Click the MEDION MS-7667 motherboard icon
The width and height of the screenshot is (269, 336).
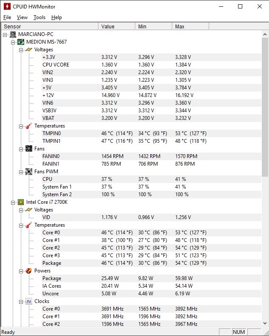click(21, 42)
